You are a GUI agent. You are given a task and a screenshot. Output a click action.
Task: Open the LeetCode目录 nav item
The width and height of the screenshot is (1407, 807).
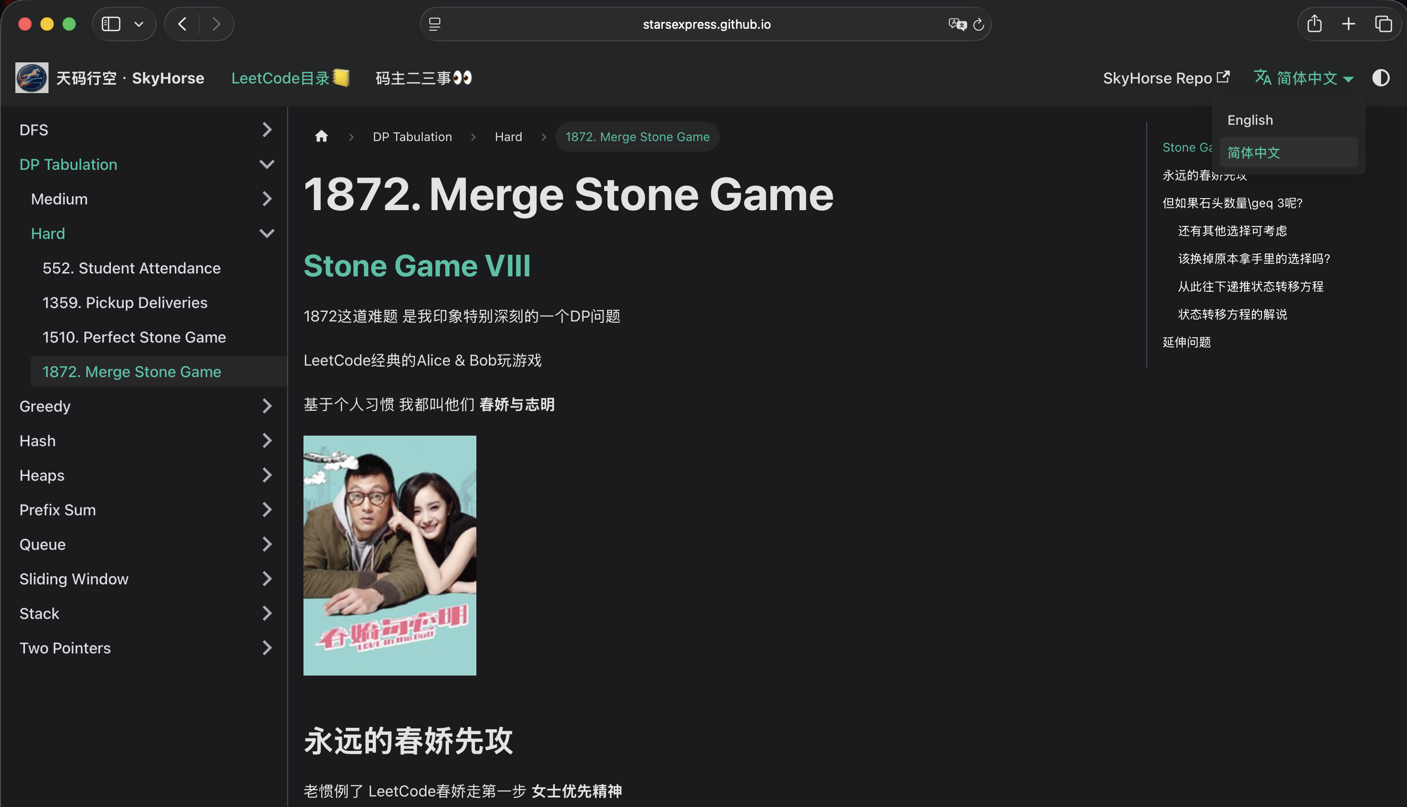click(x=290, y=78)
